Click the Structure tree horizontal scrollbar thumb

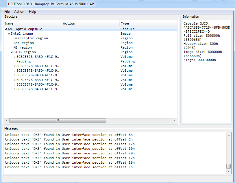click(x=58, y=120)
